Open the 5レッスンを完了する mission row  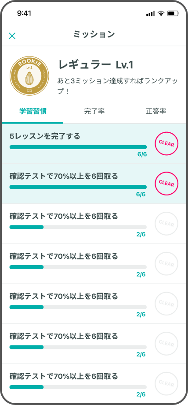(x=94, y=144)
